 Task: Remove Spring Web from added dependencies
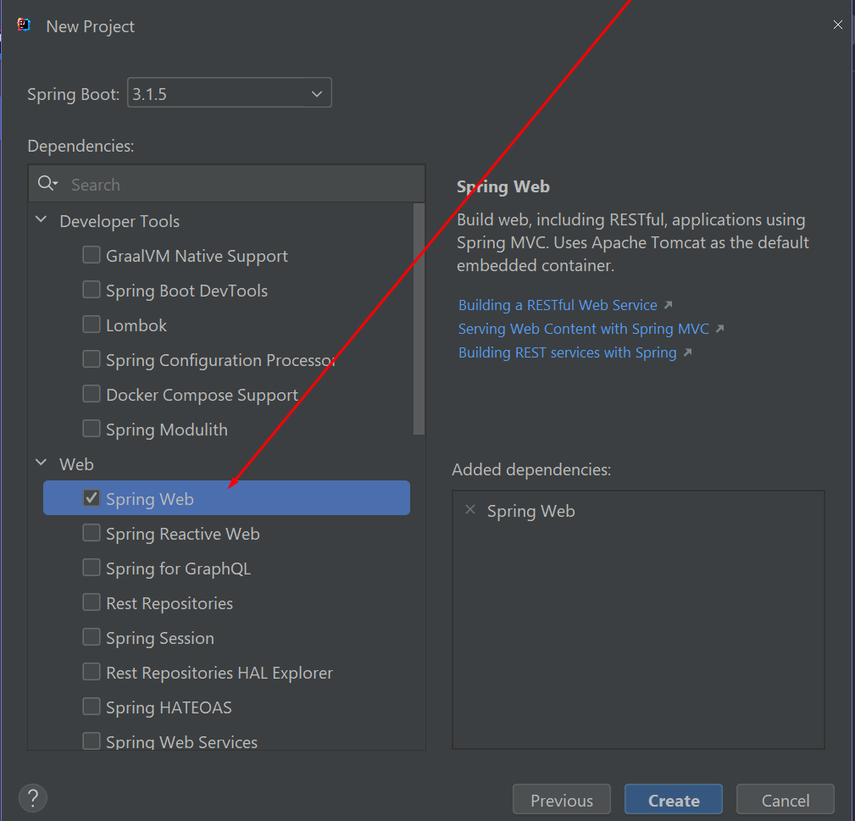click(470, 510)
